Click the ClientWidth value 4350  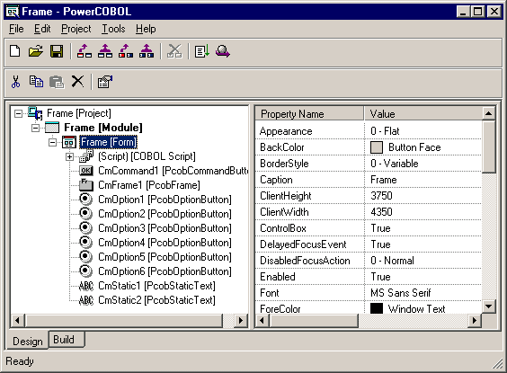tap(381, 212)
